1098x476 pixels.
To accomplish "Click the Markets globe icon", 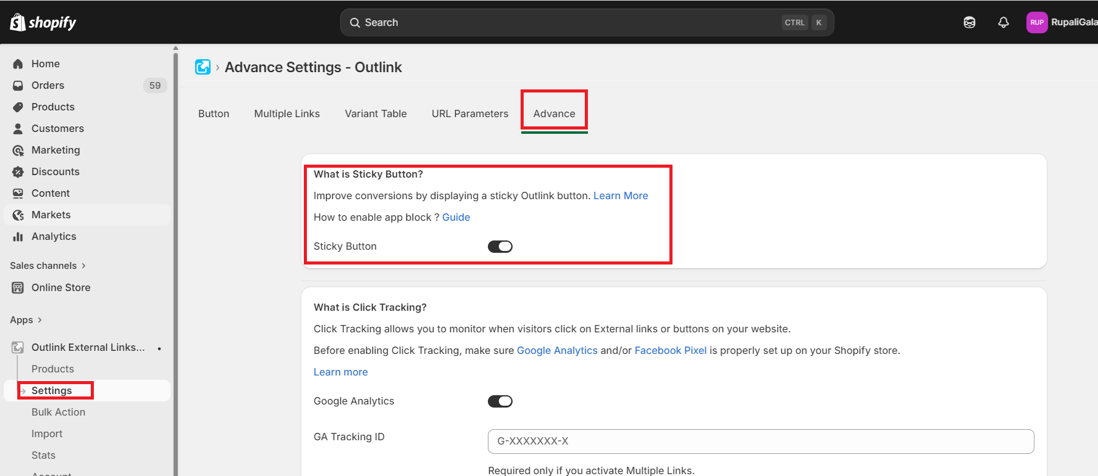I will tap(18, 215).
